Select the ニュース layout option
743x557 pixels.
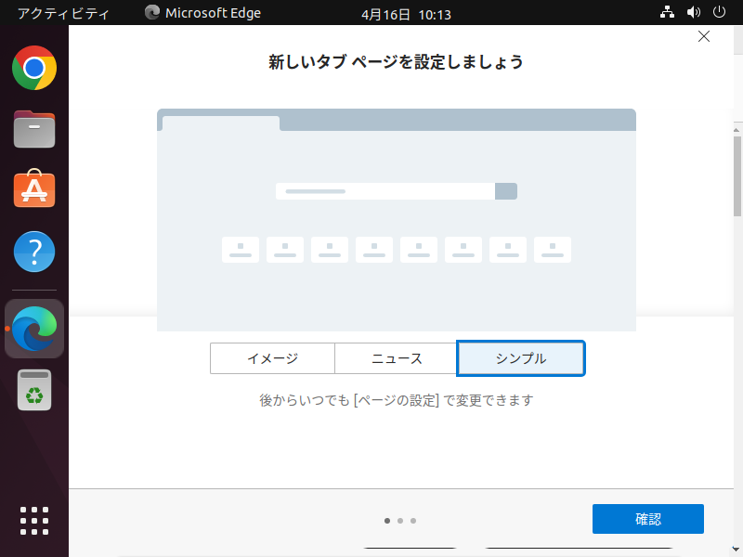[x=397, y=358]
